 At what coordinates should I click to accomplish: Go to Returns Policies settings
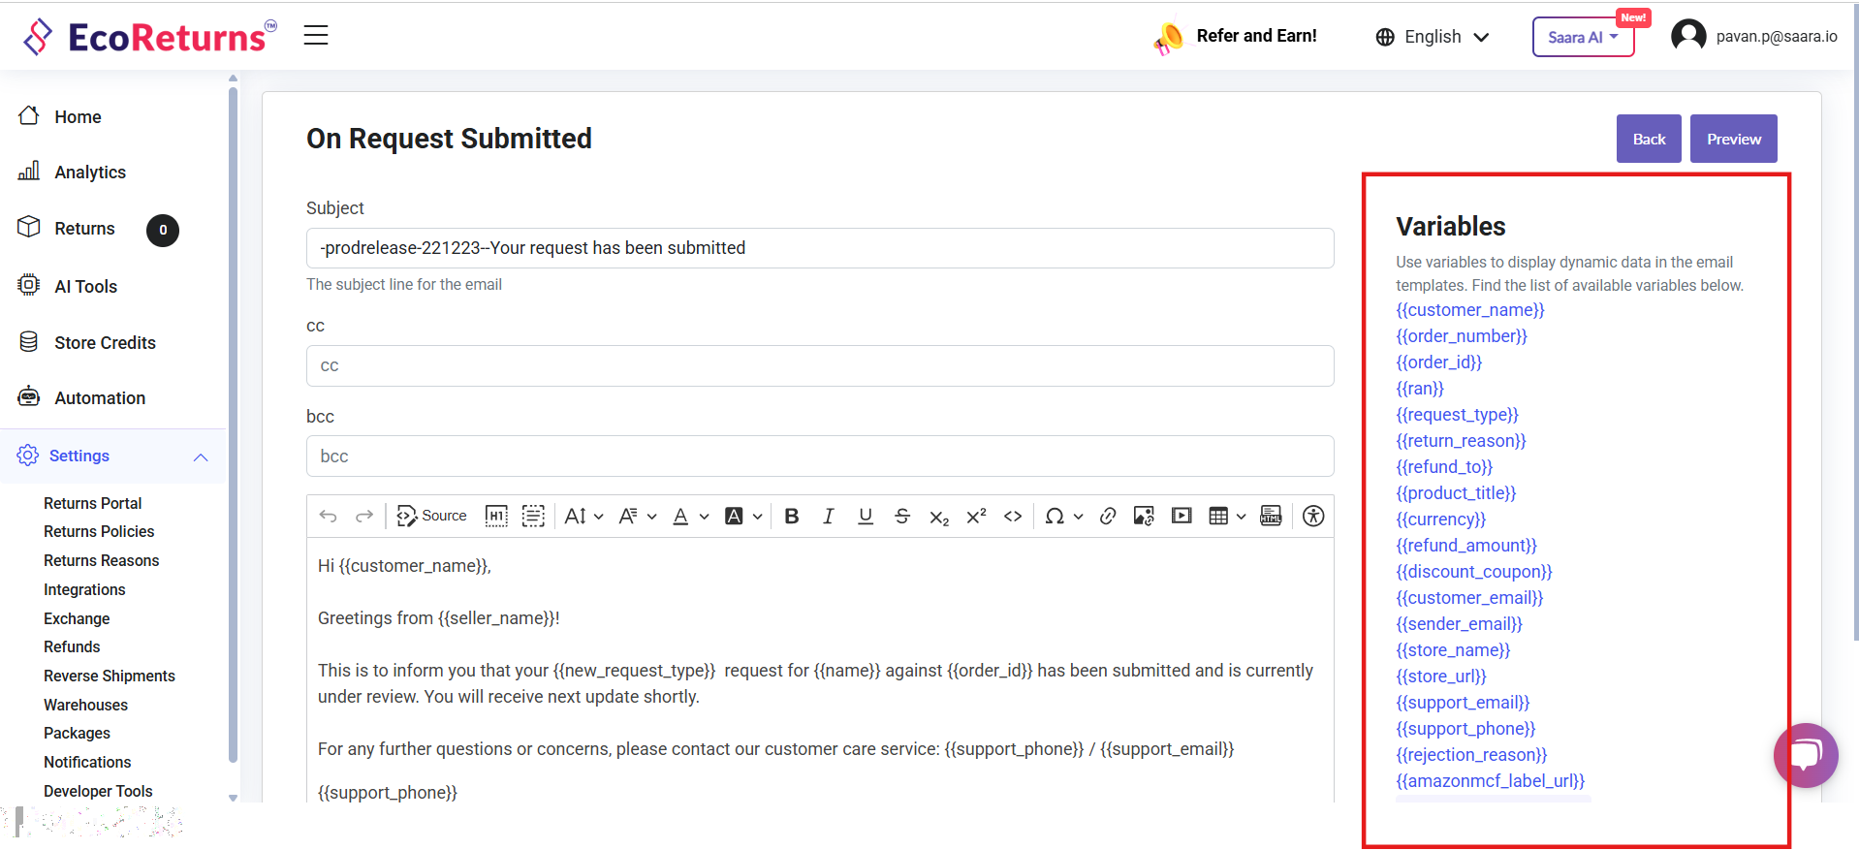point(99,532)
